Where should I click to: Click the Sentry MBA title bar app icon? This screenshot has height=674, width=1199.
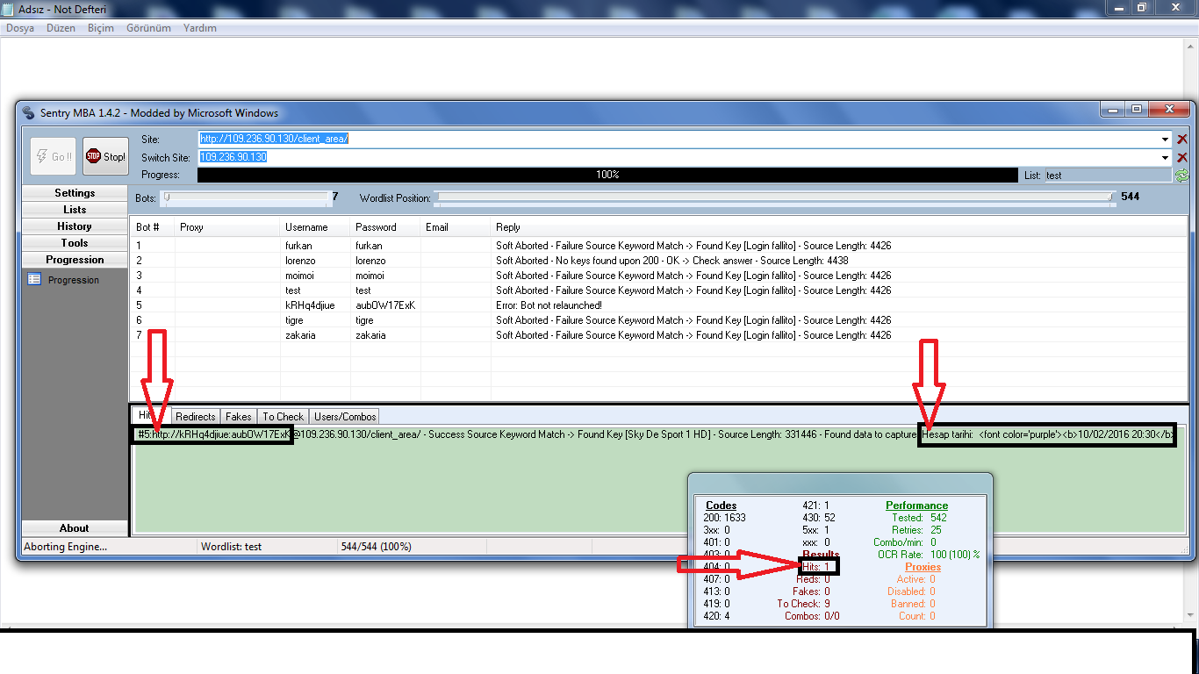coord(28,113)
